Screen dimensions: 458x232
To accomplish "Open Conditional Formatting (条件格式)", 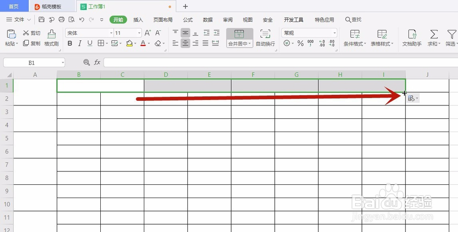I will click(355, 38).
